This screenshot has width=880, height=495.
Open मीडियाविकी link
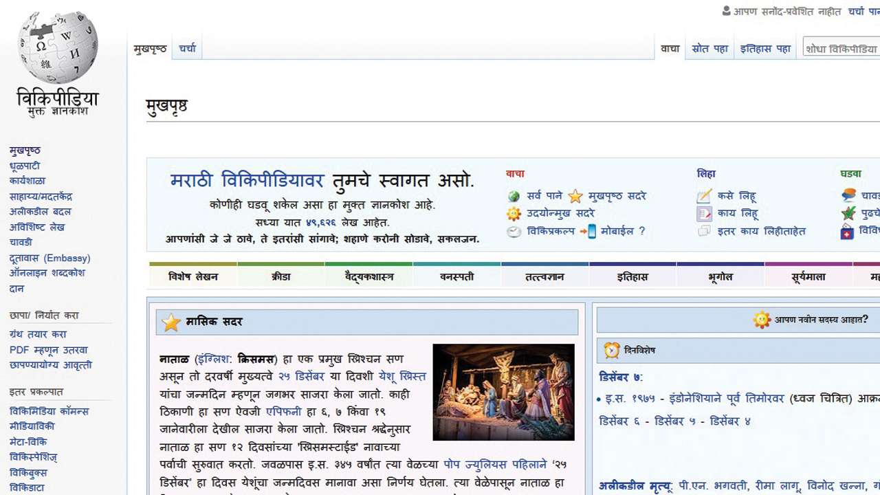pos(32,426)
